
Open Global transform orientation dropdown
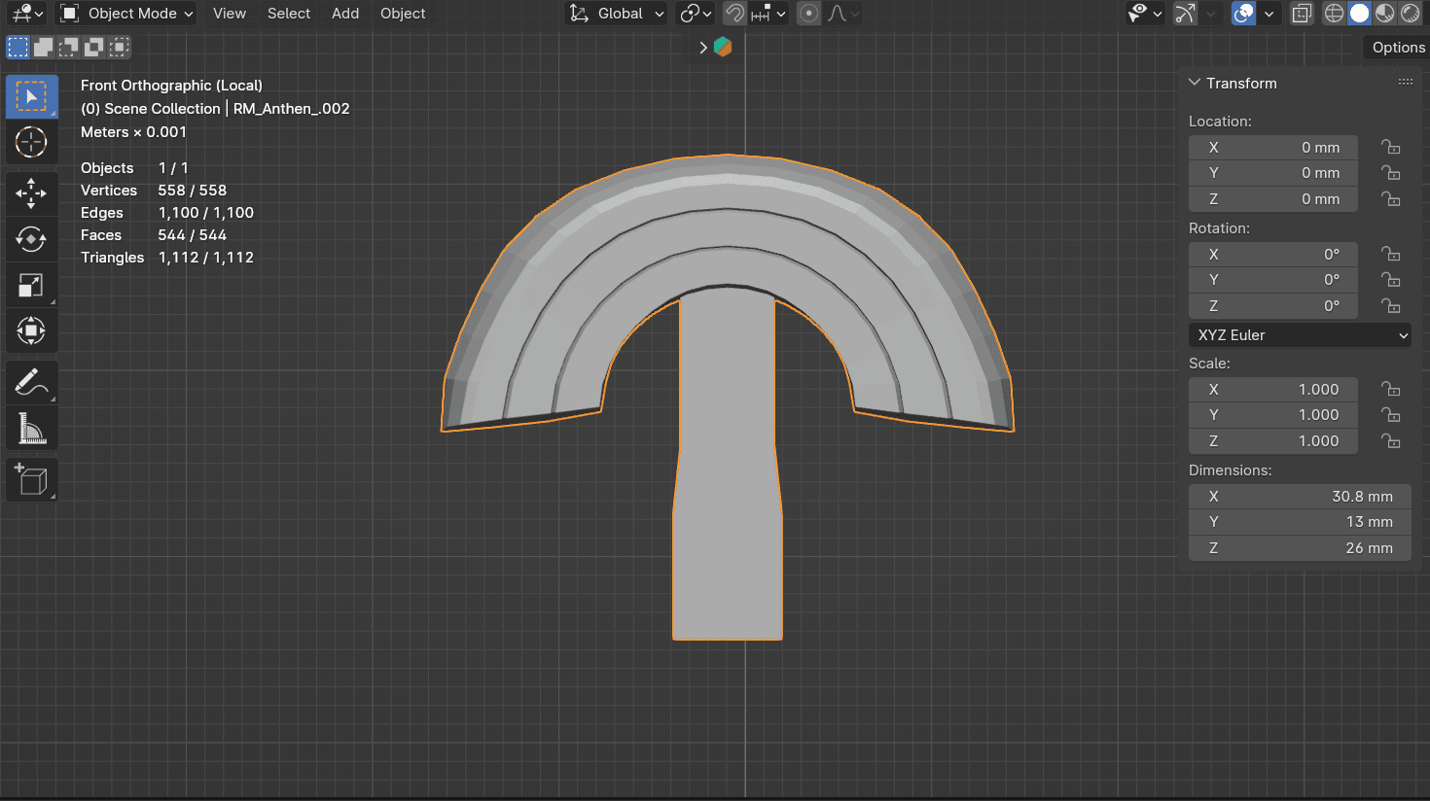coord(617,14)
